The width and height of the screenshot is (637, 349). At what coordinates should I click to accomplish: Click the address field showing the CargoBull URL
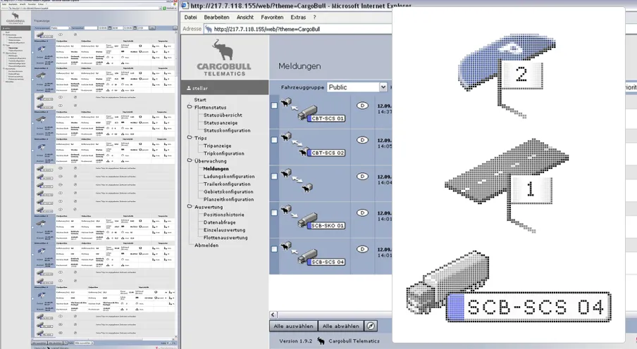click(298, 29)
